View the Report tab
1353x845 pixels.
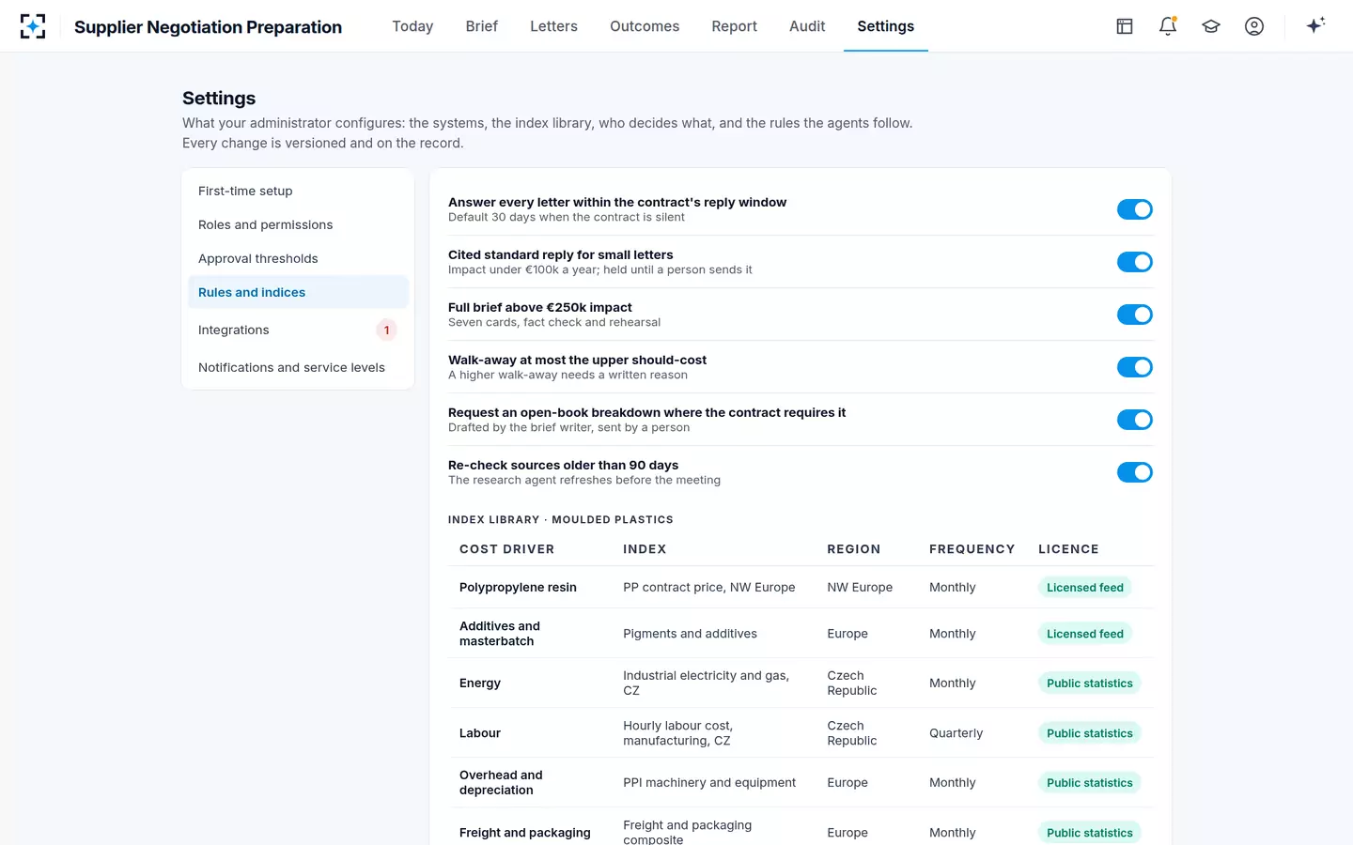734,26
